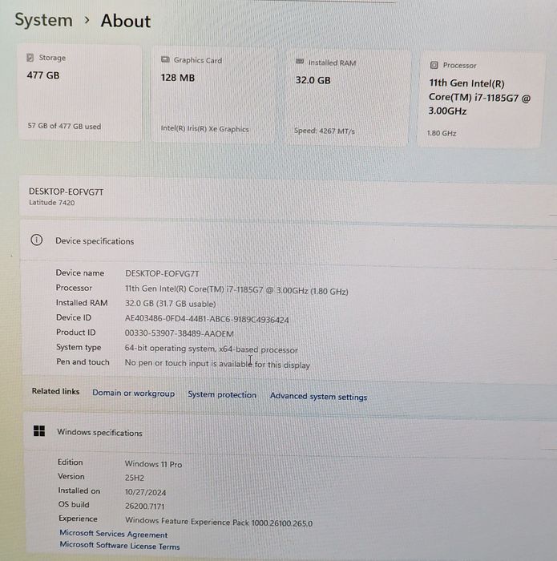This screenshot has height=561, width=557.
Task: Click the Edition label
Action: (x=70, y=462)
